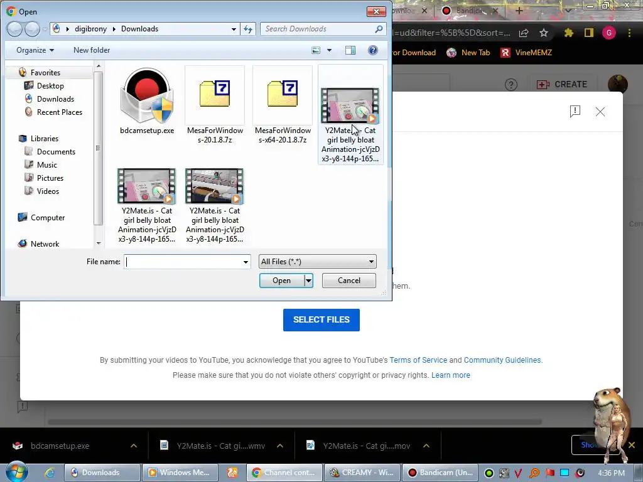
Task: Click the YouTube Studio CREATE button
Action: tap(562, 85)
